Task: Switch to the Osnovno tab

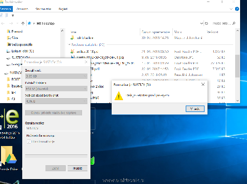Action: pyautogui.click(x=22, y=9)
